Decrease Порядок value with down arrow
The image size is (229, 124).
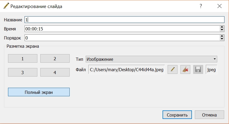point(222,39)
